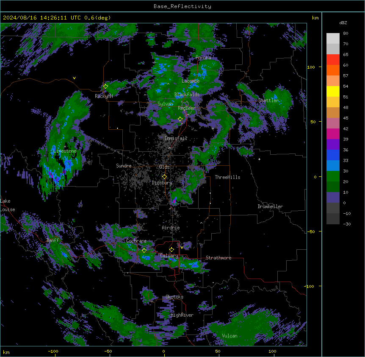The image size is (365, 357).
Task: Pick the orange 57-60 dBZ legend swatch
Action: (x=333, y=70)
